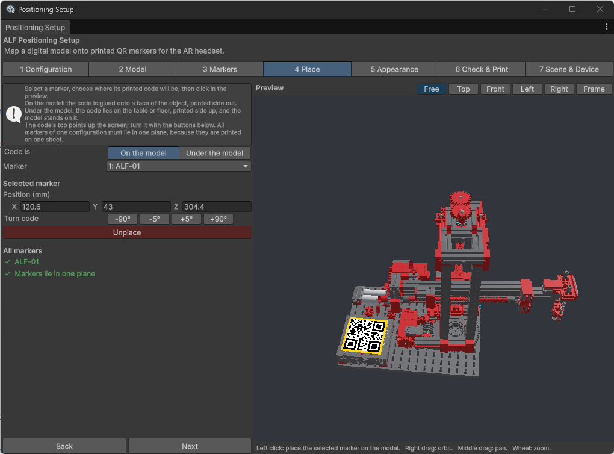Open the three-dot window options menu
This screenshot has height=454, width=614.
[x=607, y=26]
